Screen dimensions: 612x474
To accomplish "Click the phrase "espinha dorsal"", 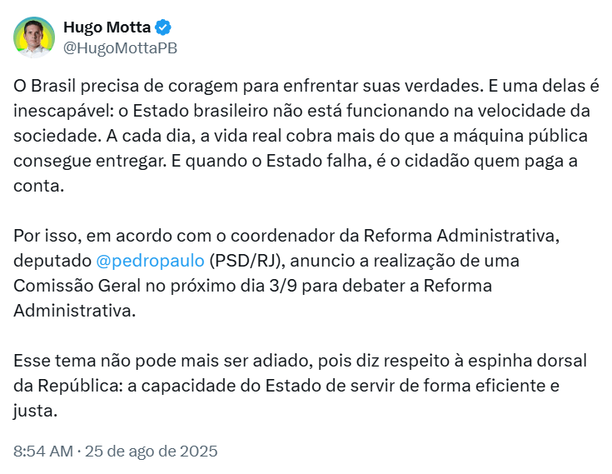I will pyautogui.click(x=527, y=361).
